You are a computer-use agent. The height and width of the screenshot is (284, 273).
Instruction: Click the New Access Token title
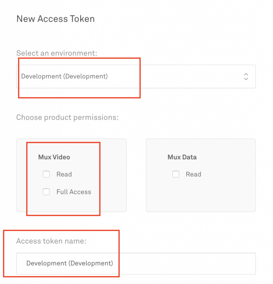(x=56, y=19)
